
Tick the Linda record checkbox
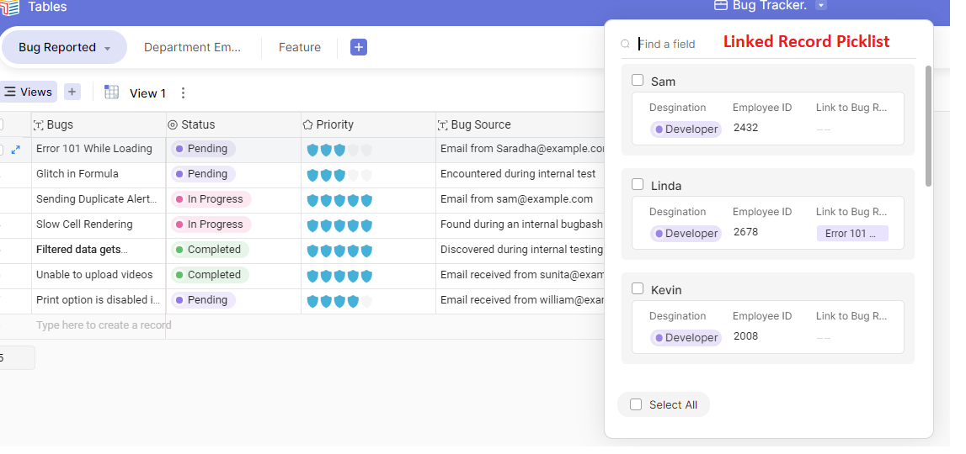[638, 185]
